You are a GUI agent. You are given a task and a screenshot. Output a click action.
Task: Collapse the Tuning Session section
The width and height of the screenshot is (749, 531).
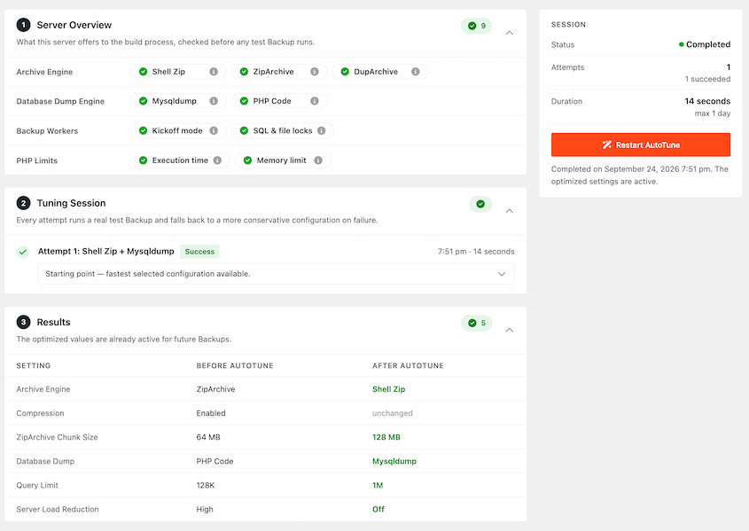coord(510,211)
